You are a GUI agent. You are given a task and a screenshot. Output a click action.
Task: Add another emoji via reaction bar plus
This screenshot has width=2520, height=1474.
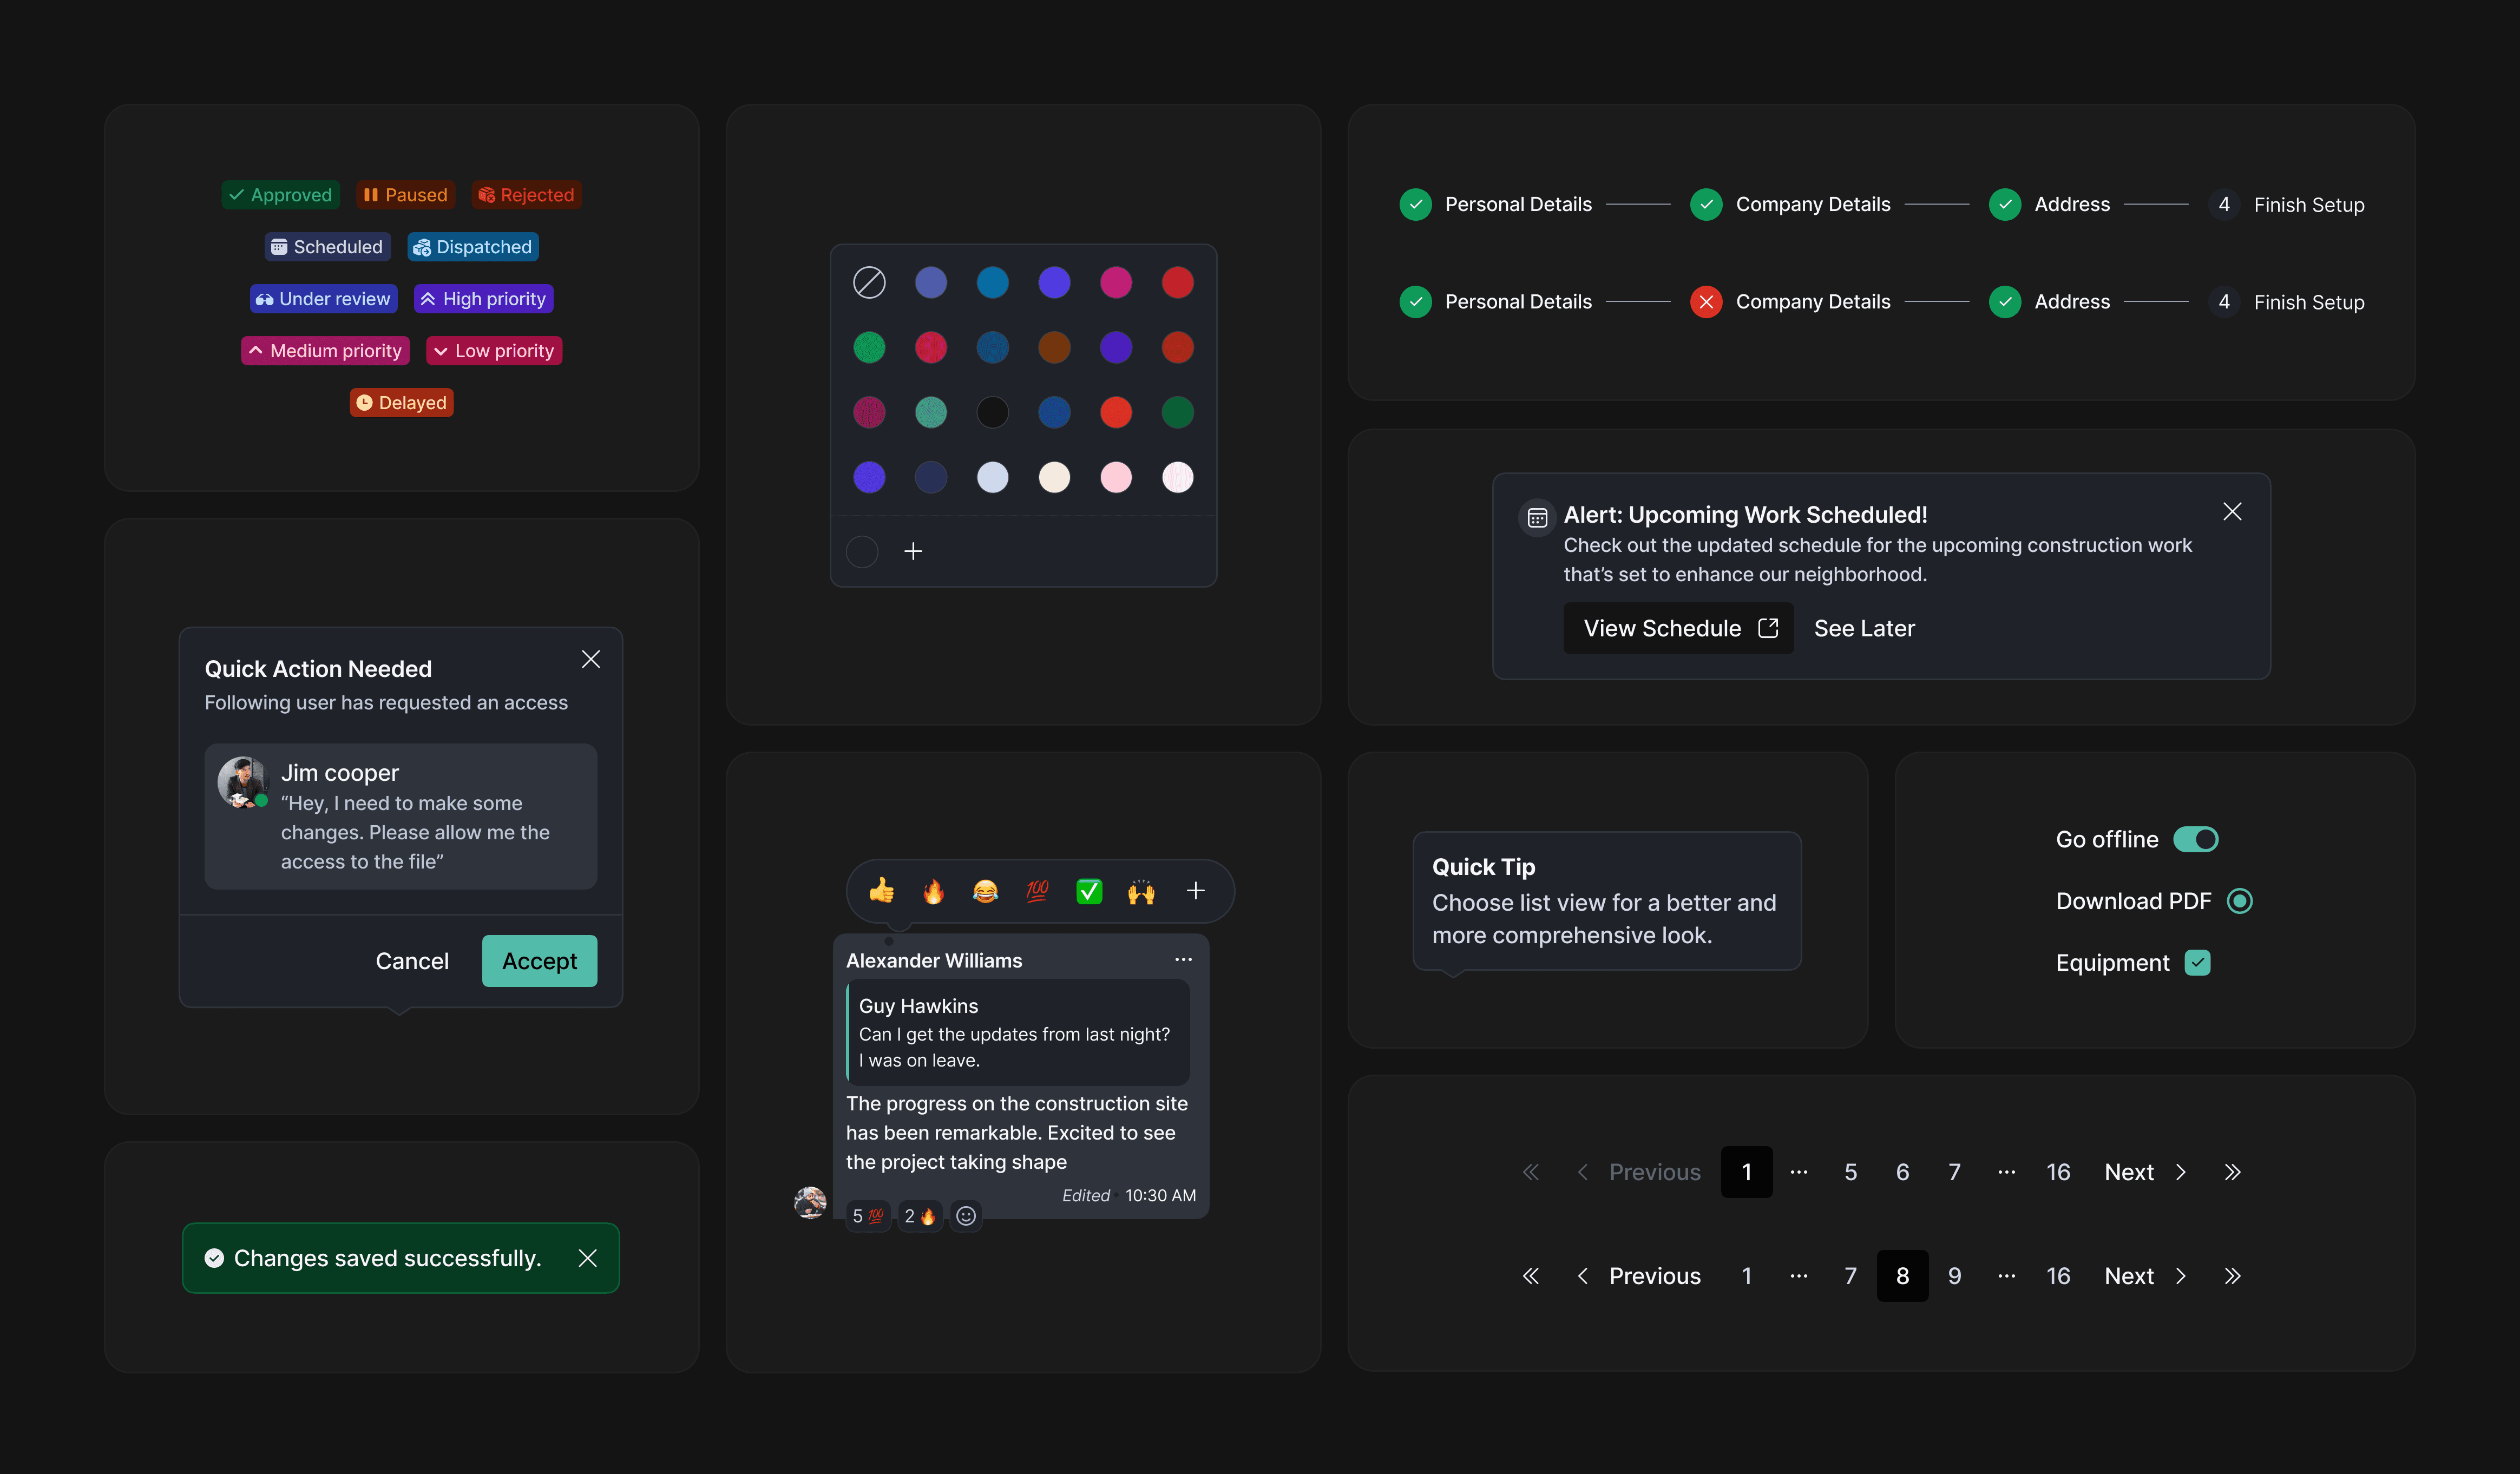[1195, 891]
